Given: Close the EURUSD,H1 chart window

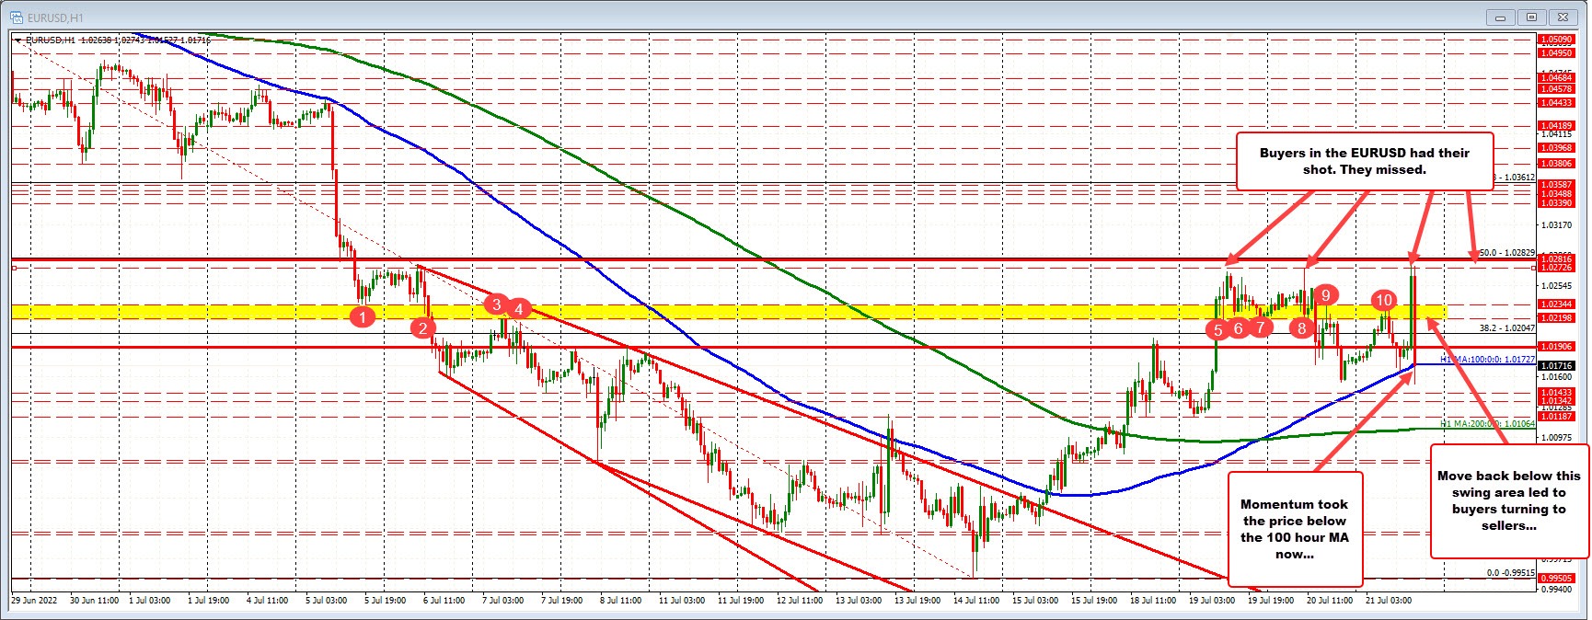Looking at the screenshot, I should [1563, 17].
